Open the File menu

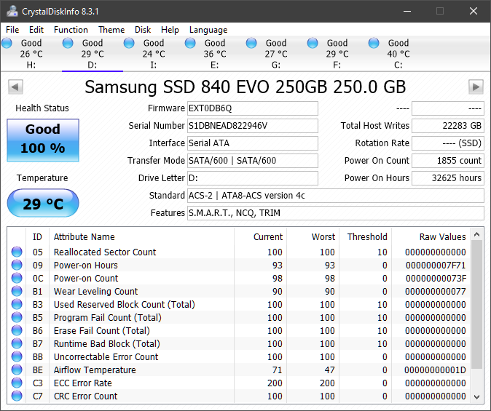(12, 30)
